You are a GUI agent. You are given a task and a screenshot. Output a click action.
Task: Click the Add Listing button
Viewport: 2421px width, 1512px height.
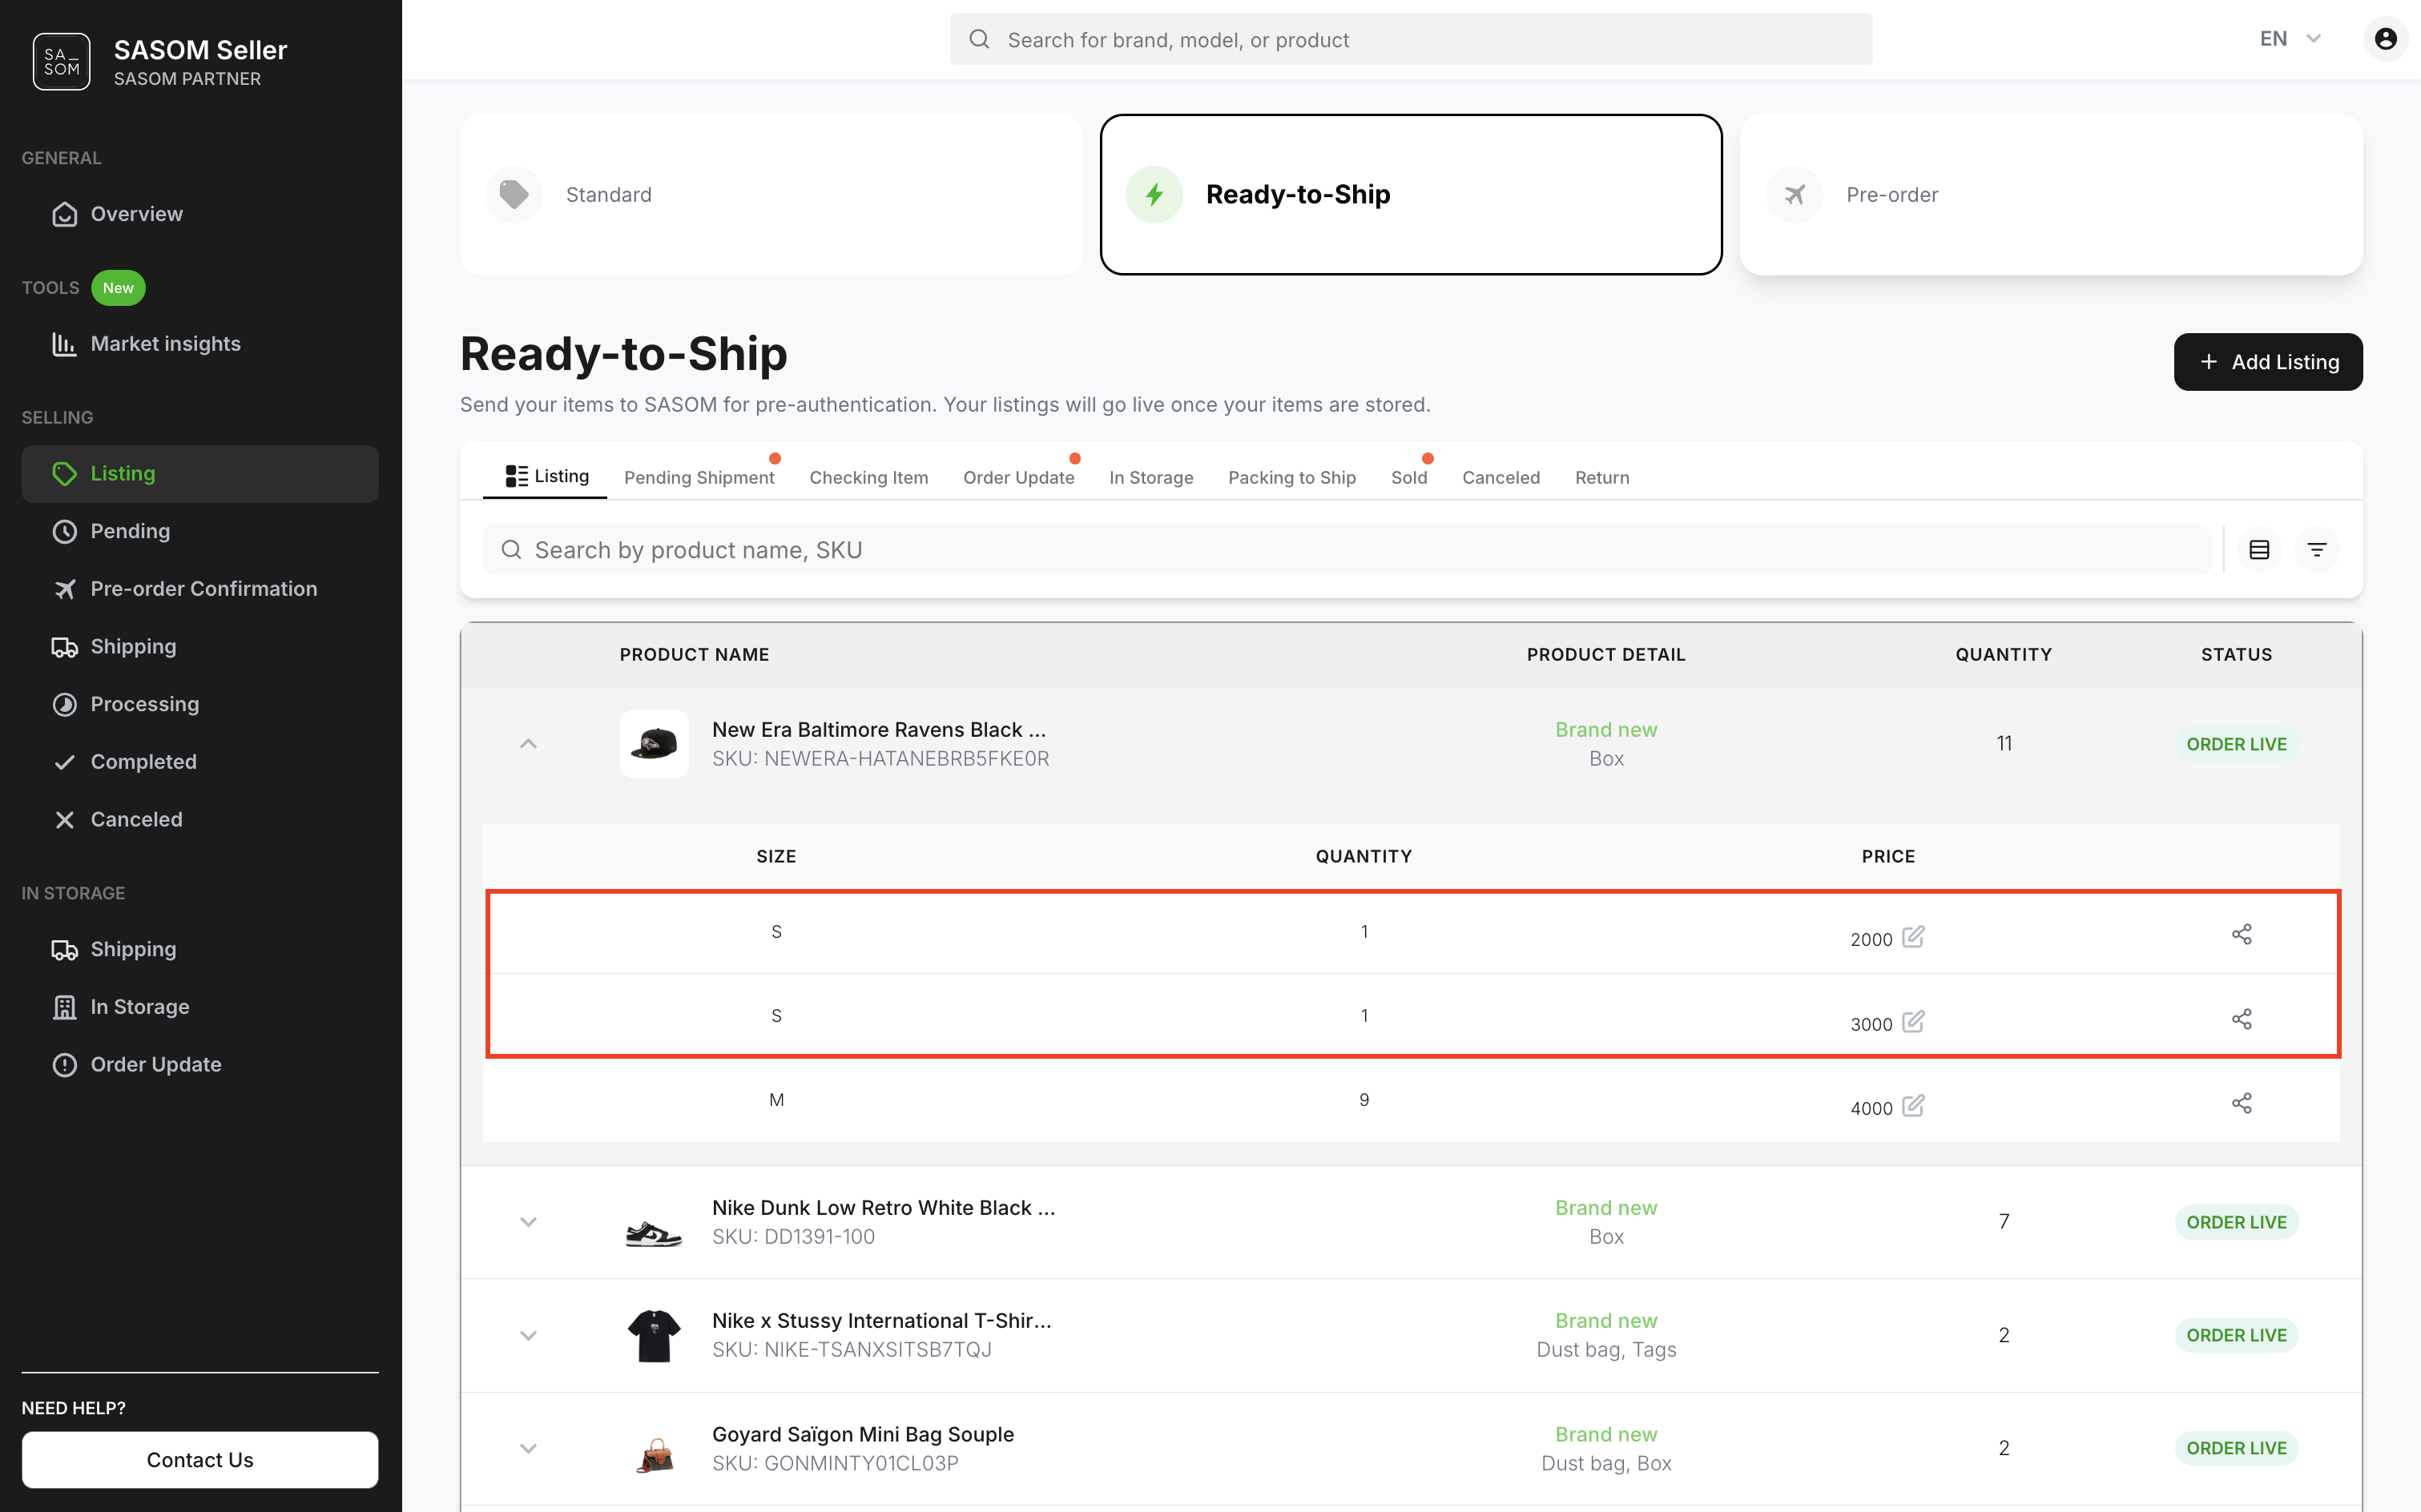pyautogui.click(x=2267, y=362)
